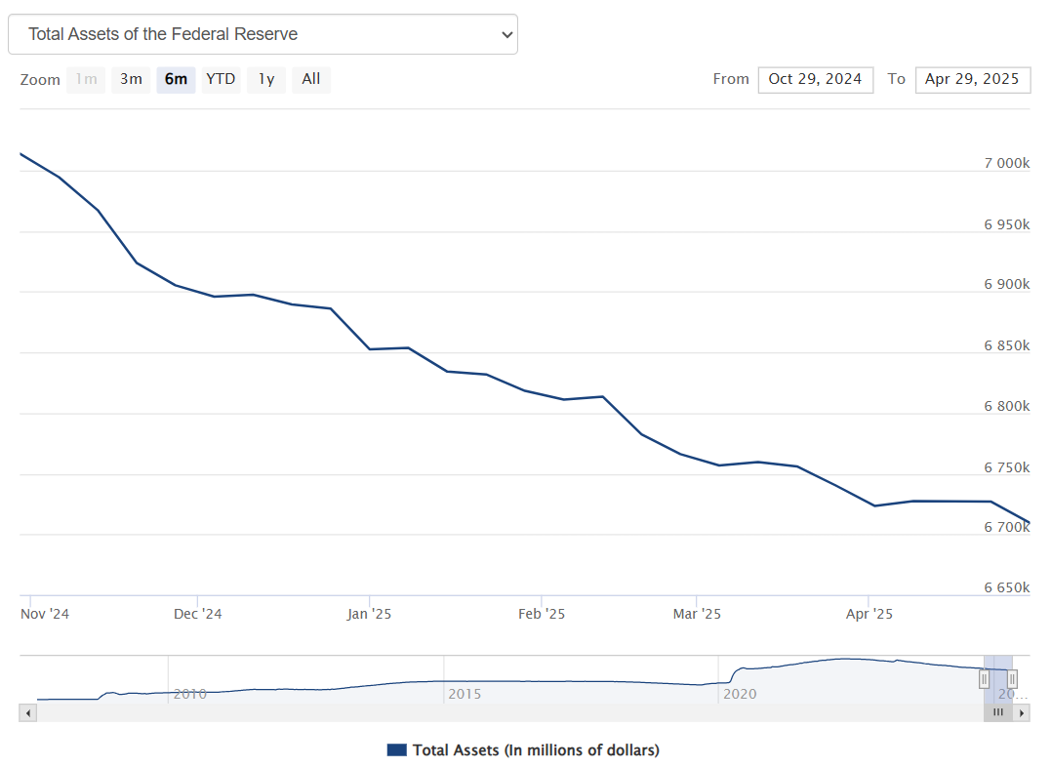Click the 2010 label in the navigator
This screenshot has width=1051, height=767.
click(190, 694)
